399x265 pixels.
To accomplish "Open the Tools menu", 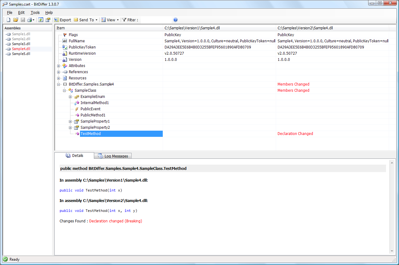I will click(x=35, y=13).
